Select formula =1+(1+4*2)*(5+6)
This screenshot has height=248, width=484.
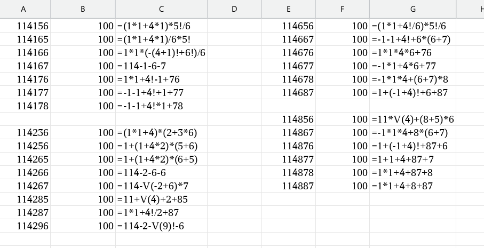pyautogui.click(x=161, y=146)
